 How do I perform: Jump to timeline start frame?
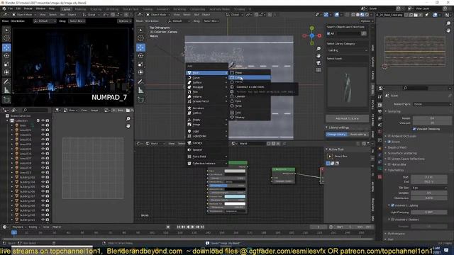(x=179, y=227)
